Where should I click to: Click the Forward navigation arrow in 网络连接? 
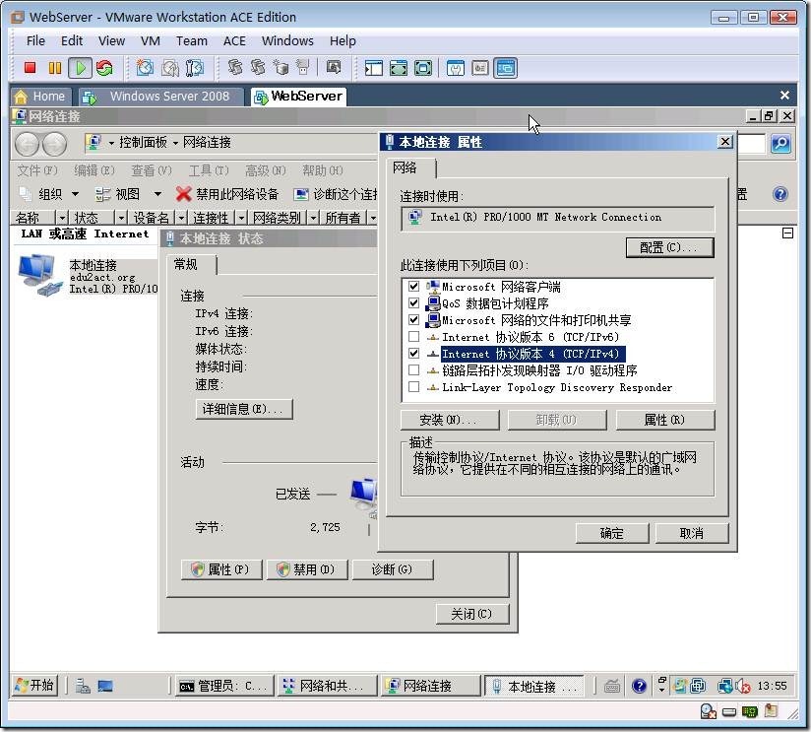point(54,144)
